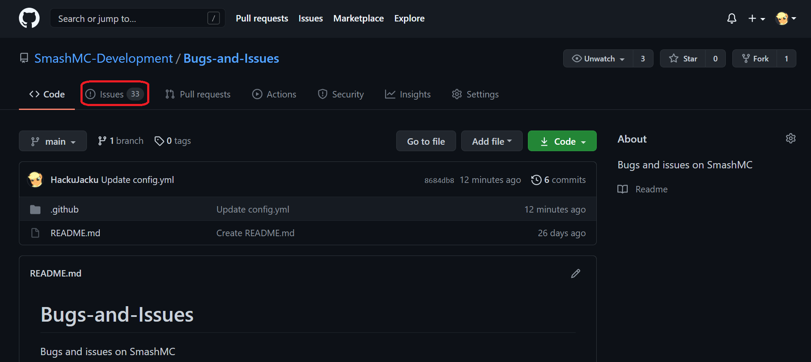Image resolution: width=811 pixels, height=362 pixels.
Task: Open Issues in top navigation
Action: point(311,18)
